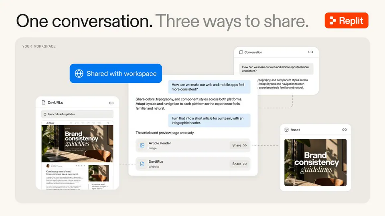Viewport: 385px width, 216px height.
Task: Click the Replit logo button
Action: 346,20
